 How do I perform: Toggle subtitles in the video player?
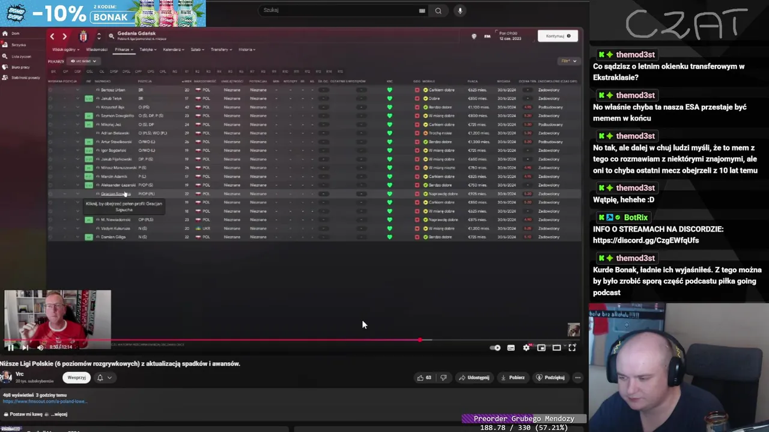pos(511,347)
